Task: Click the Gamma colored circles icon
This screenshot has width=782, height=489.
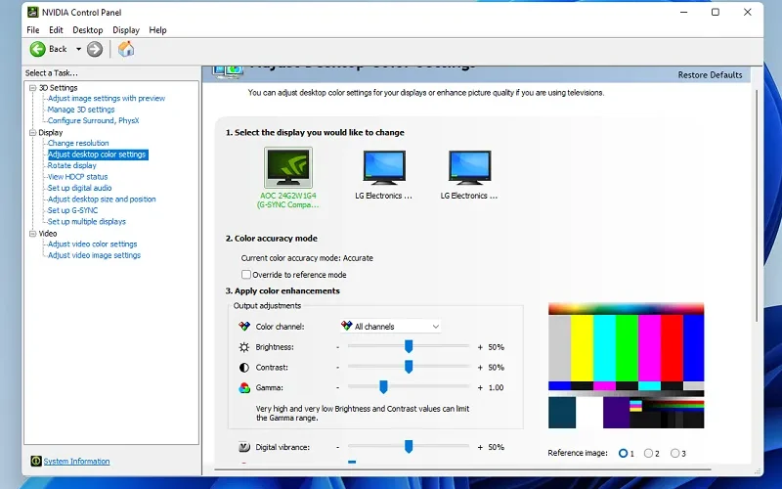Action: (244, 387)
